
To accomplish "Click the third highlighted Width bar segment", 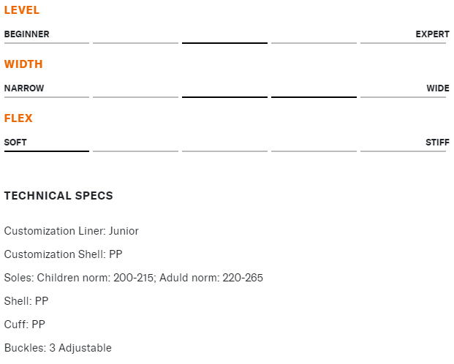I will [x=224, y=97].
